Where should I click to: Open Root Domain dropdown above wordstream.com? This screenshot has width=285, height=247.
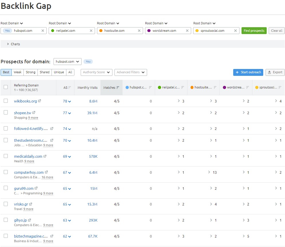click(156, 23)
